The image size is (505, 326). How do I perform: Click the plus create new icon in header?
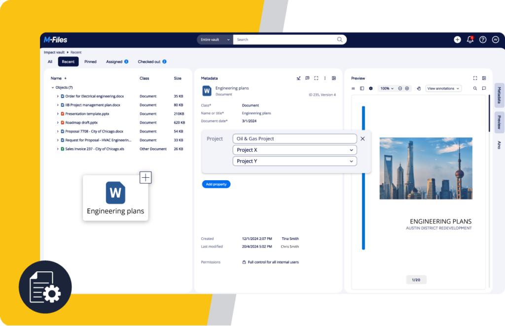(x=457, y=40)
